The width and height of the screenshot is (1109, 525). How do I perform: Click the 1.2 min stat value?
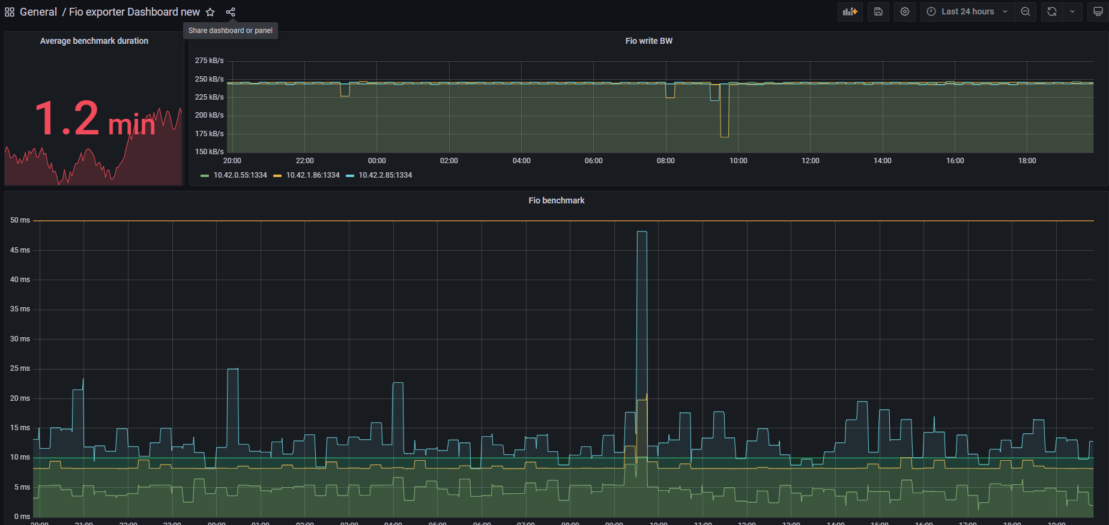94,118
